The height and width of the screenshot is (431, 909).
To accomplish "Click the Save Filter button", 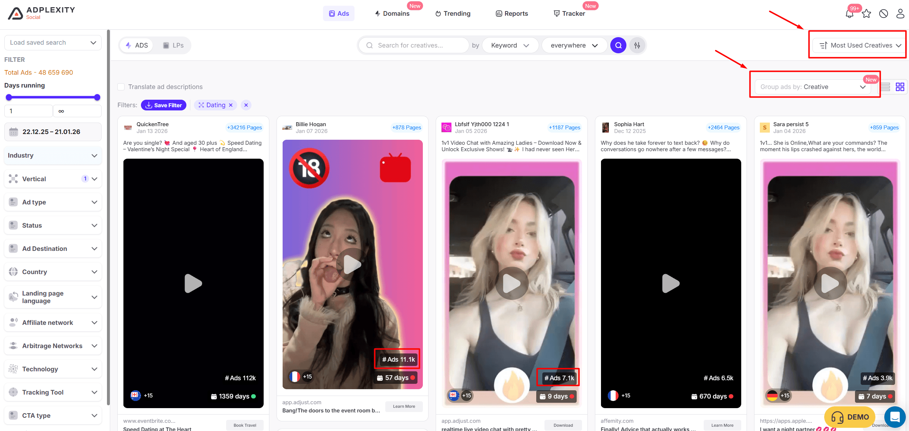I will (x=163, y=105).
